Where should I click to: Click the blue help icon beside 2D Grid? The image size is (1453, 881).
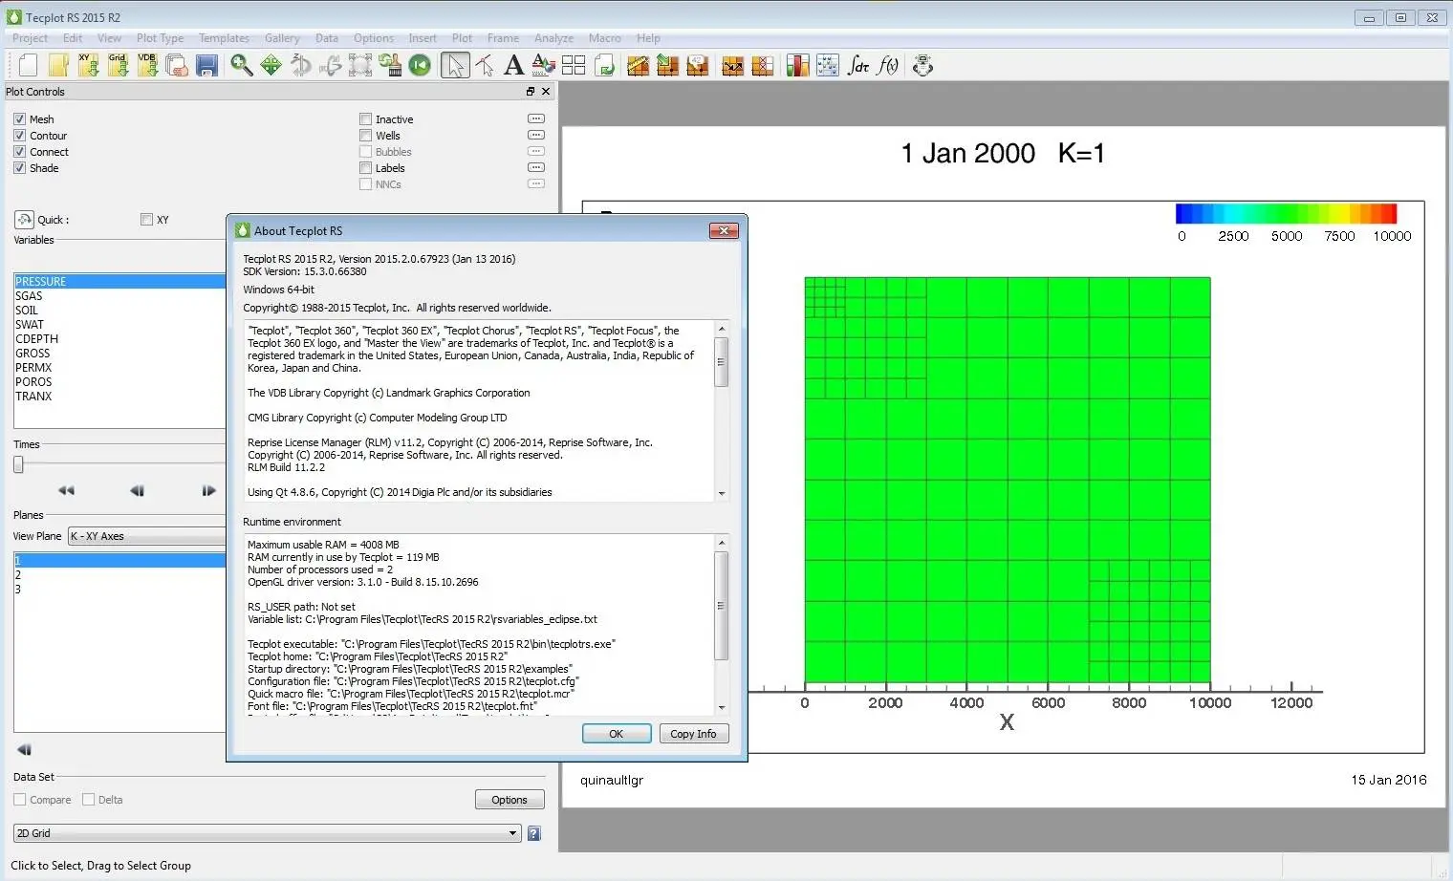coord(533,833)
